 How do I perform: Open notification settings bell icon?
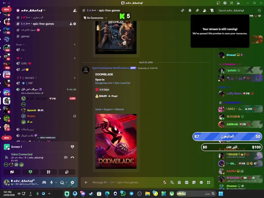pyautogui.click(x=190, y=10)
